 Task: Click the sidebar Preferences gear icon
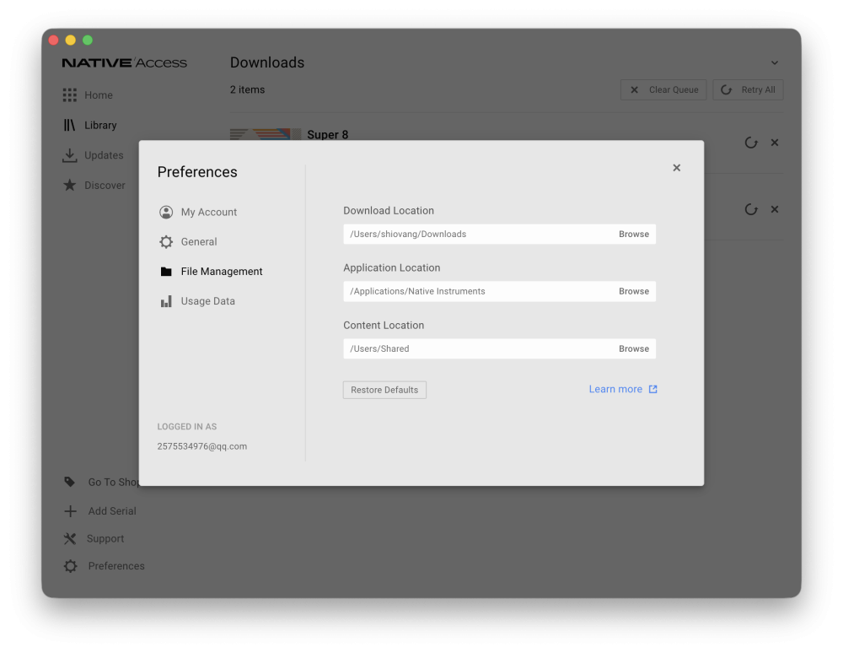tap(70, 566)
